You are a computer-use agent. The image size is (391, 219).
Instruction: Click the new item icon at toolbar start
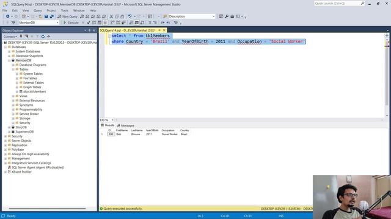[x=24, y=16]
